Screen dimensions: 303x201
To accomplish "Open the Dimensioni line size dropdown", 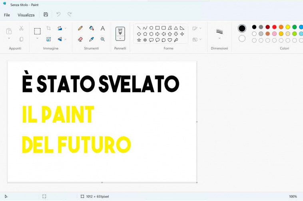I will [x=219, y=39].
